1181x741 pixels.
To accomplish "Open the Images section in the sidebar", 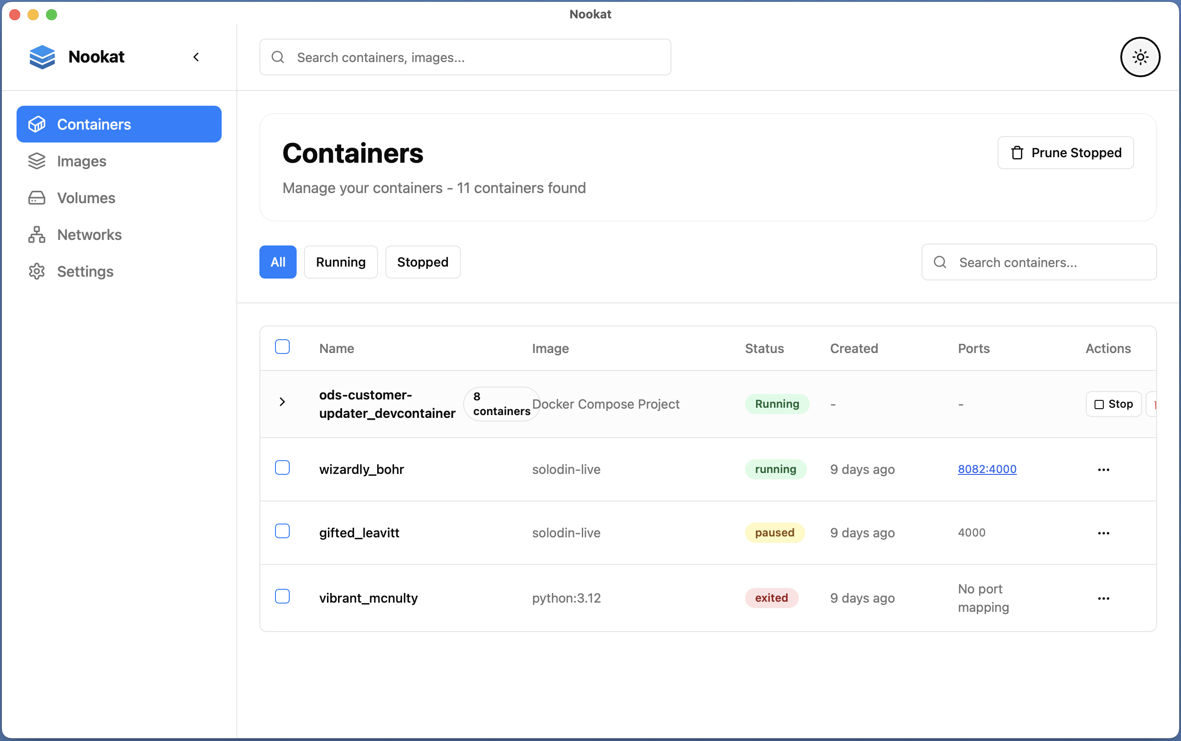I will 81,161.
